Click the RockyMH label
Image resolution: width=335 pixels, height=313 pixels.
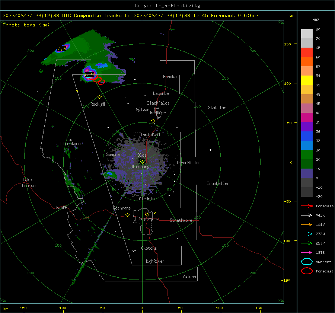98,104
